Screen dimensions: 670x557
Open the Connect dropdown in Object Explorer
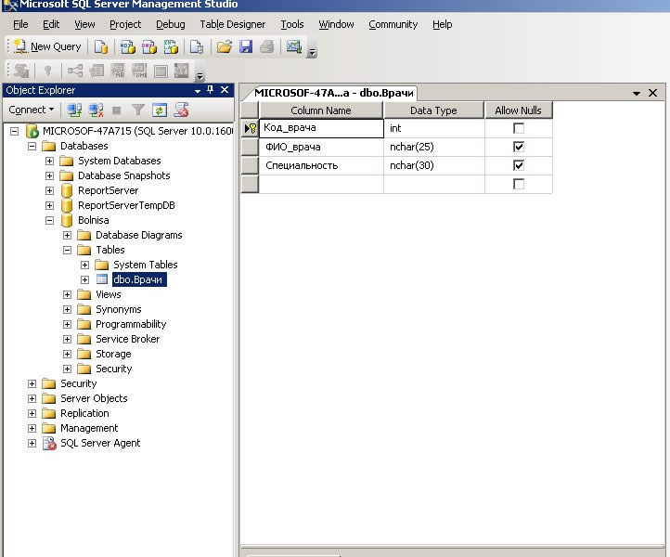click(32, 110)
